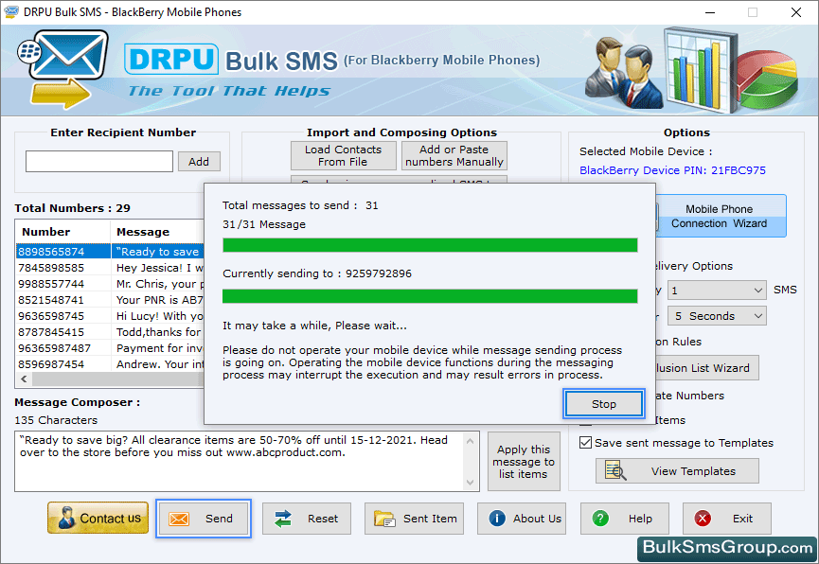Toggle Save sent message to Templates checkbox
Image resolution: width=819 pixels, height=564 pixels.
point(585,442)
